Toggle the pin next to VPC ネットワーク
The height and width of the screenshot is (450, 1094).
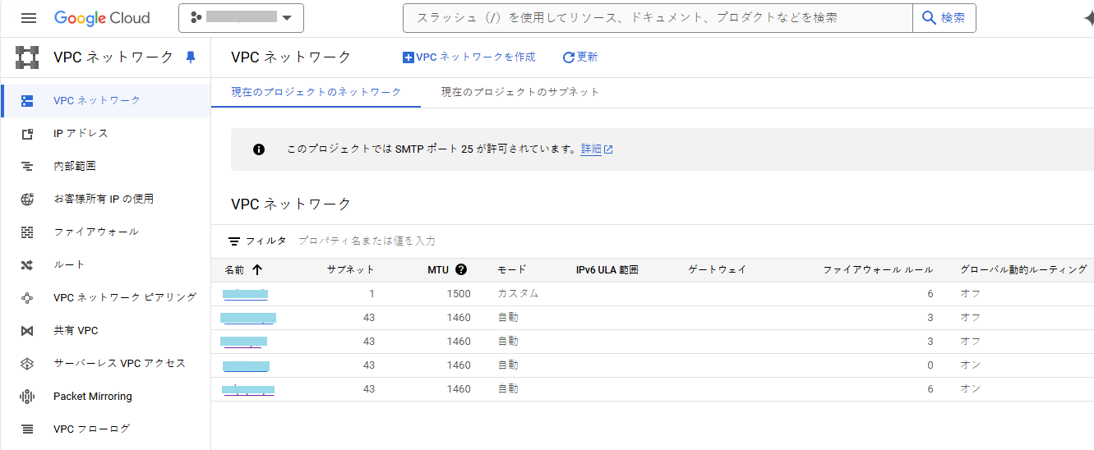(192, 57)
